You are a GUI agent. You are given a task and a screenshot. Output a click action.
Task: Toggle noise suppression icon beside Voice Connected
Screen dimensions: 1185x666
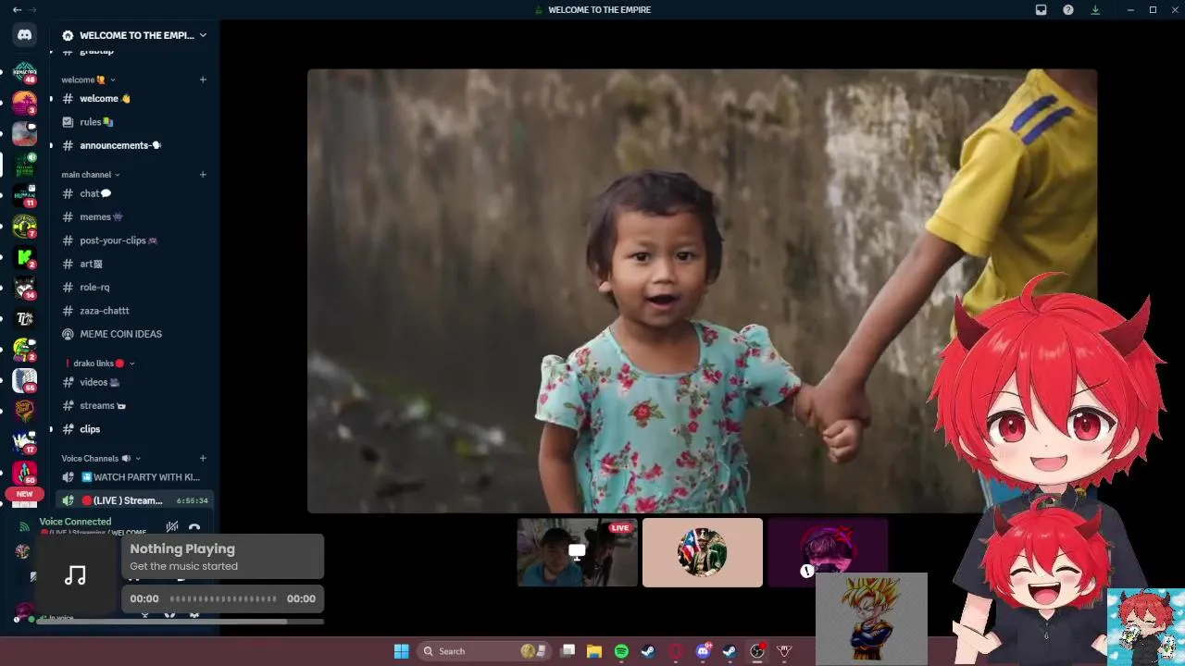tap(171, 526)
